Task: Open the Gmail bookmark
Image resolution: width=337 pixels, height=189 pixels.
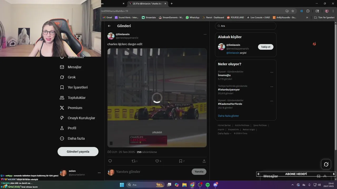Action: 107,18
